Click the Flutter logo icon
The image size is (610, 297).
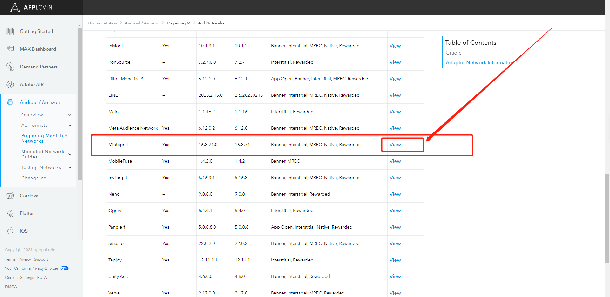[x=10, y=213]
